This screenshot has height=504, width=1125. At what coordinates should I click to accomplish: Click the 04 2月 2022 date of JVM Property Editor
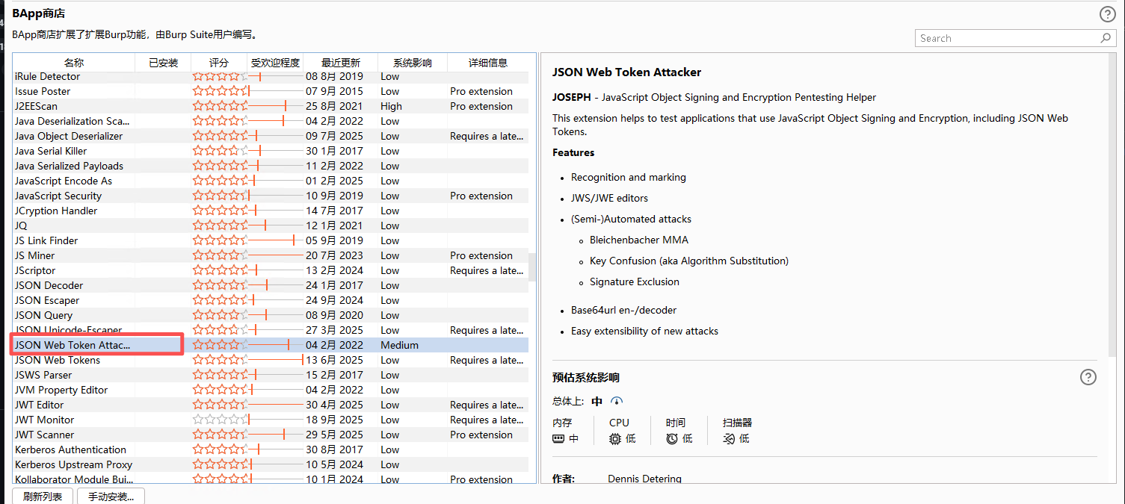point(334,390)
